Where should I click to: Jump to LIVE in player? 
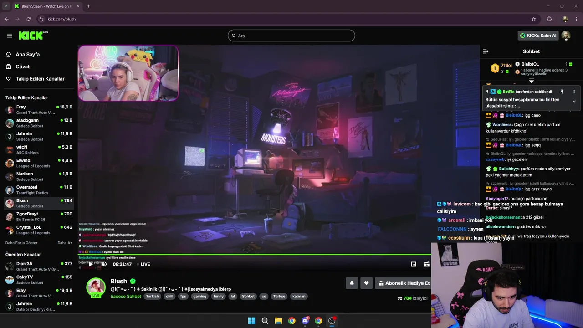tap(143, 264)
